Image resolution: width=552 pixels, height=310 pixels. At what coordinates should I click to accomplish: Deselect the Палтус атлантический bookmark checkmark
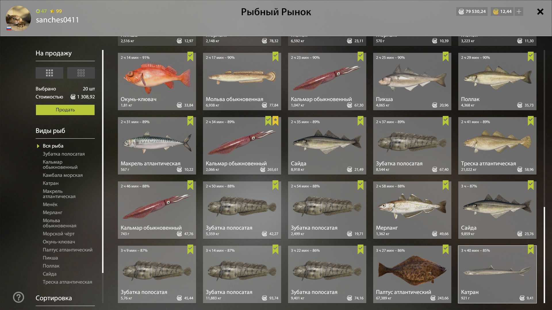point(446,249)
